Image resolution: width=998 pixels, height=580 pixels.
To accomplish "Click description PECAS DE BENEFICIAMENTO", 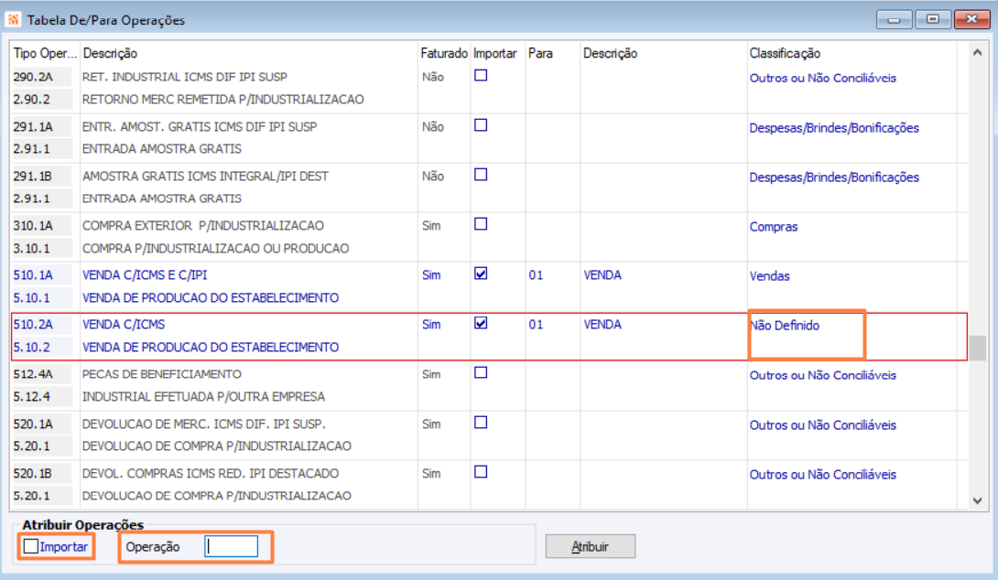I will pyautogui.click(x=162, y=374).
